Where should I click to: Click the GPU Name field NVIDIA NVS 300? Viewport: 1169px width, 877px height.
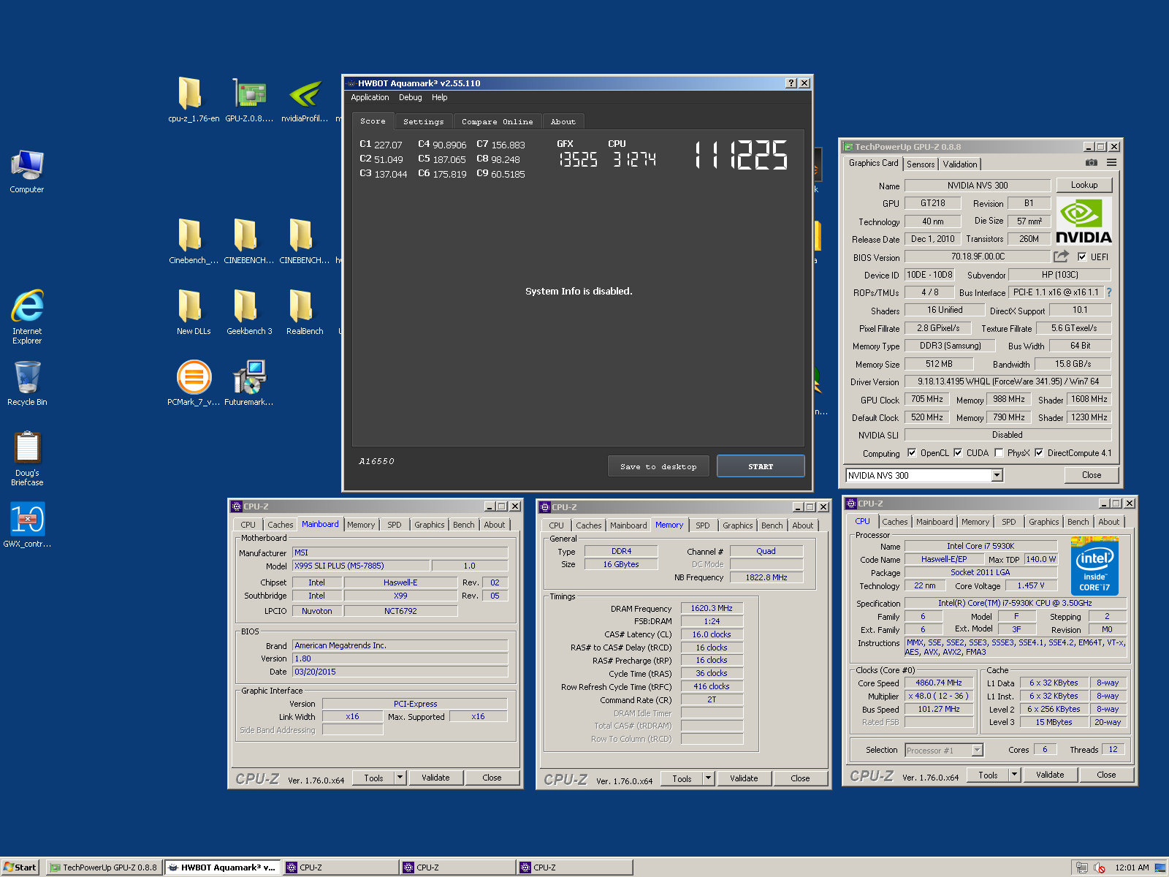(978, 186)
